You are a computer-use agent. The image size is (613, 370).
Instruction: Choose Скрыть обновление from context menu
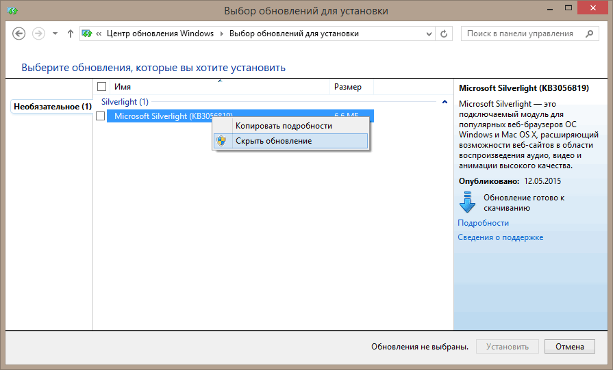tap(273, 141)
